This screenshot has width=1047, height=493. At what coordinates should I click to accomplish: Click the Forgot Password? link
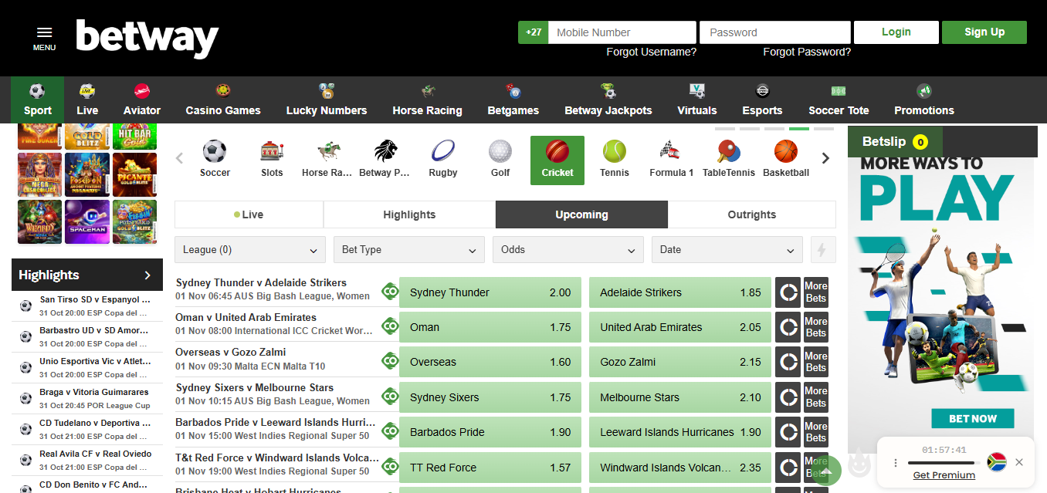806,52
